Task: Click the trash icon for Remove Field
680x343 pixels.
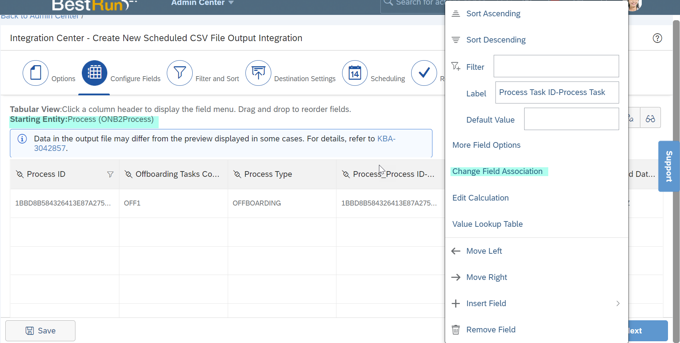Action: (x=456, y=330)
